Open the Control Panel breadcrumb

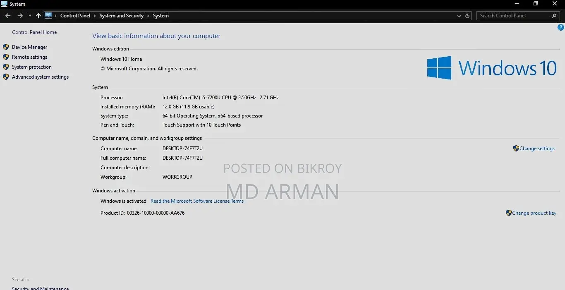tap(75, 16)
